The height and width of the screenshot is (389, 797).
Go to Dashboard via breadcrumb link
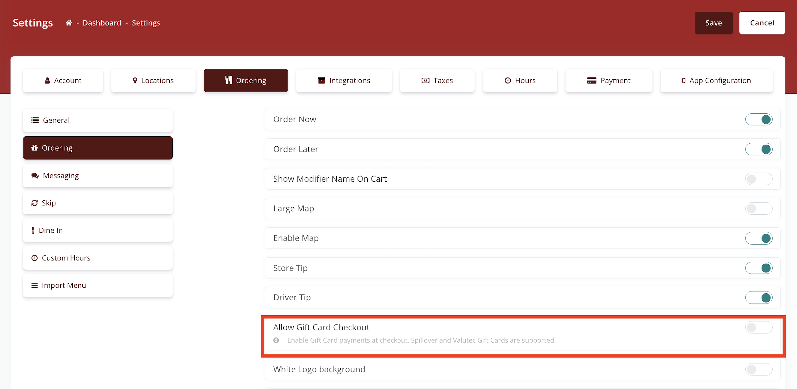[102, 23]
